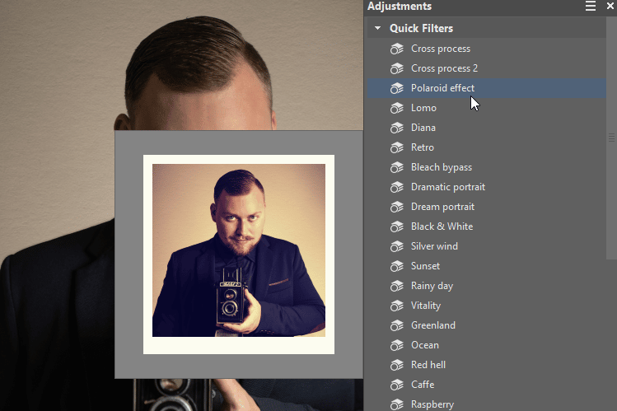
Task: Click the filter icon beside Diana
Action: [397, 128]
